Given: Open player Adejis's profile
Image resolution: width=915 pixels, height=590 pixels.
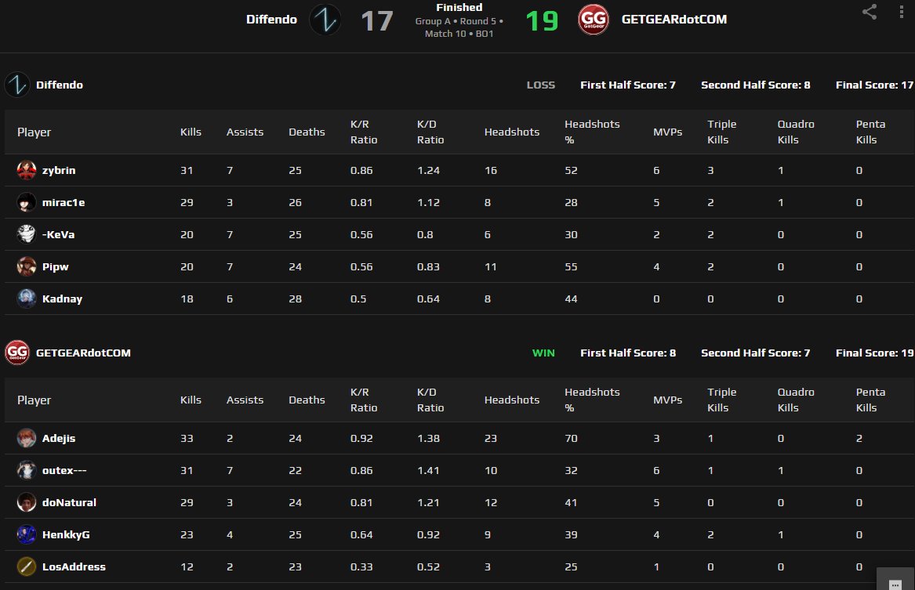Looking at the screenshot, I should [x=58, y=439].
